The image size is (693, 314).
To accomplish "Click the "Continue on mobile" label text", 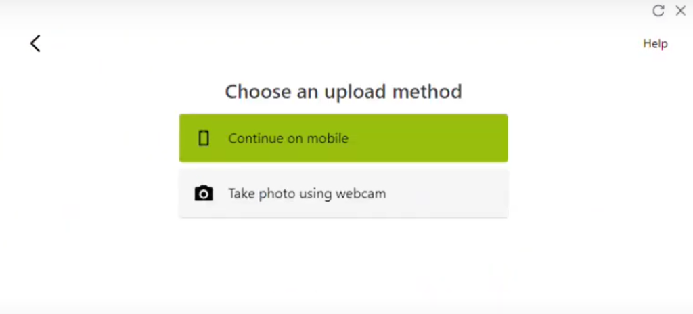I will tap(288, 139).
